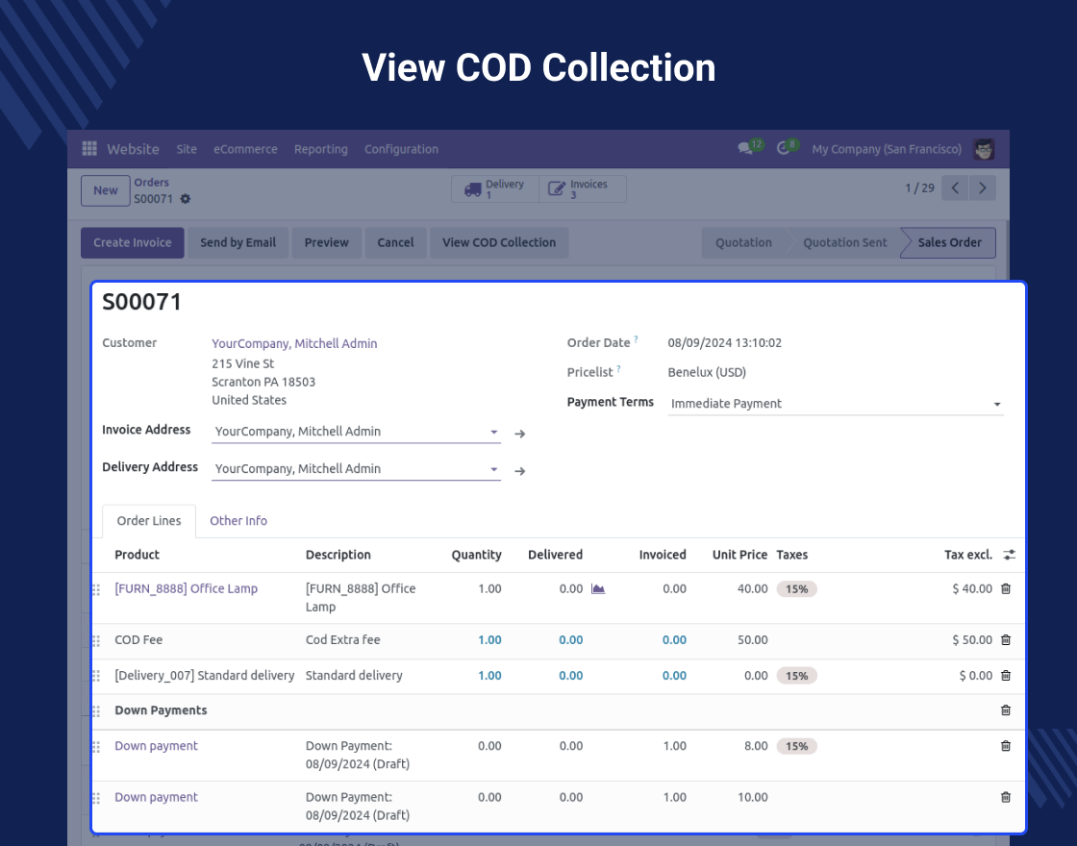Click Send by Email button
Viewport: 1077px width, 846px height.
tap(238, 242)
